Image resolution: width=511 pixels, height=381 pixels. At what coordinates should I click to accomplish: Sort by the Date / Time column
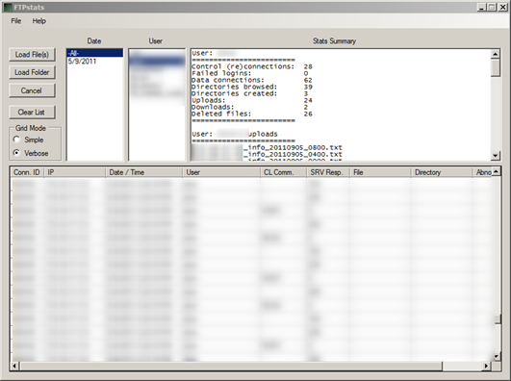coord(143,172)
